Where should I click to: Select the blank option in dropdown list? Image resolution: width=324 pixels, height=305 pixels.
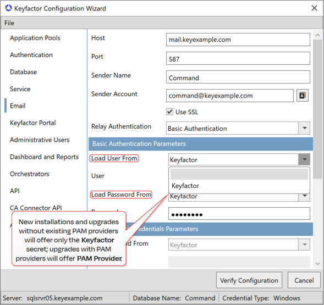239,174
